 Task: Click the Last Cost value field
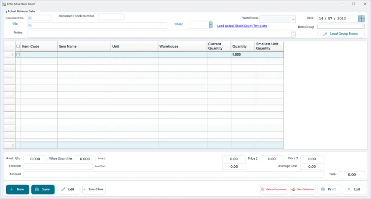click(234, 167)
